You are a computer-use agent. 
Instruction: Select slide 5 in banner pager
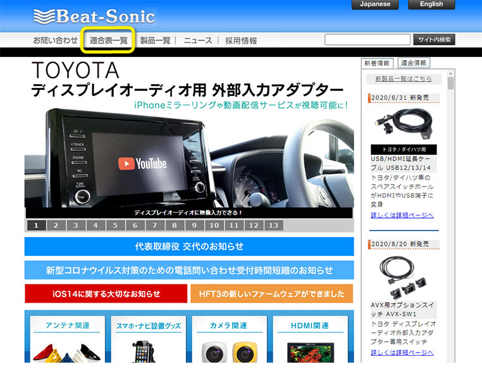[115, 226]
